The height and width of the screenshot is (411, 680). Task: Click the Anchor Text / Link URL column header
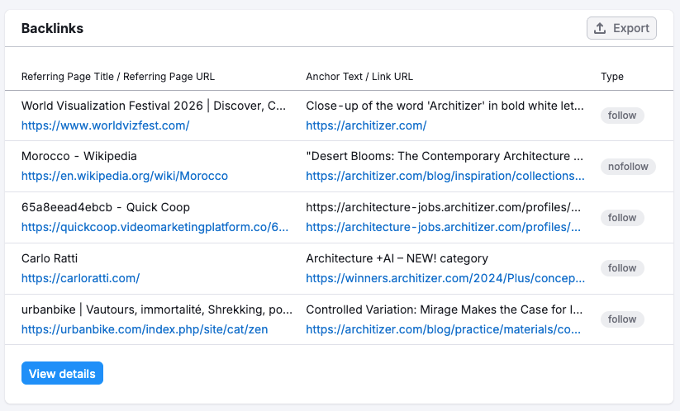click(x=359, y=77)
